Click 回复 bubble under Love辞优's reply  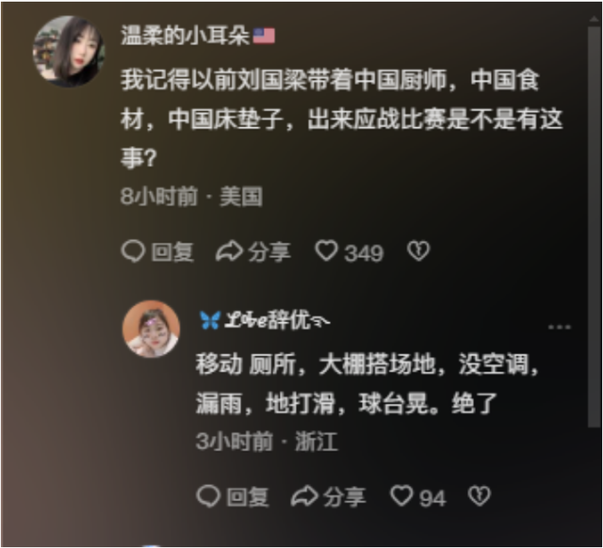233,496
